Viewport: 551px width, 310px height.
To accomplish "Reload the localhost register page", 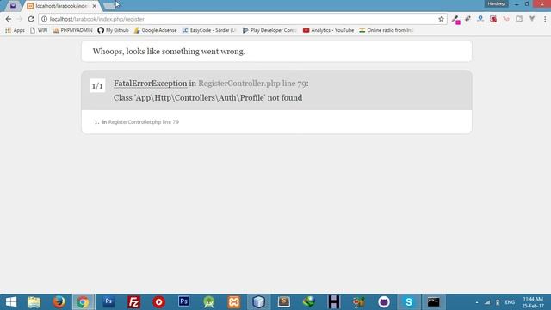I will point(31,19).
